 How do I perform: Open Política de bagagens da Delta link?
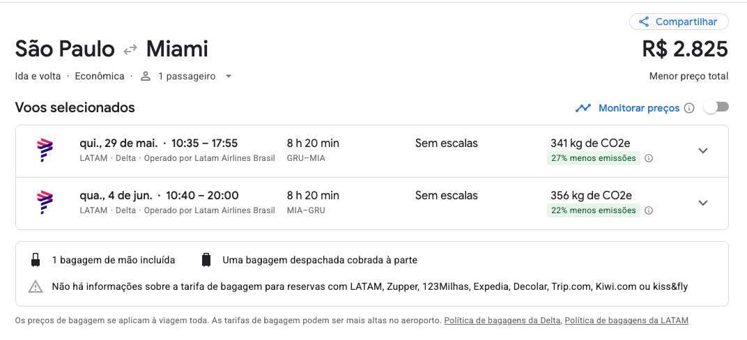[x=502, y=320]
